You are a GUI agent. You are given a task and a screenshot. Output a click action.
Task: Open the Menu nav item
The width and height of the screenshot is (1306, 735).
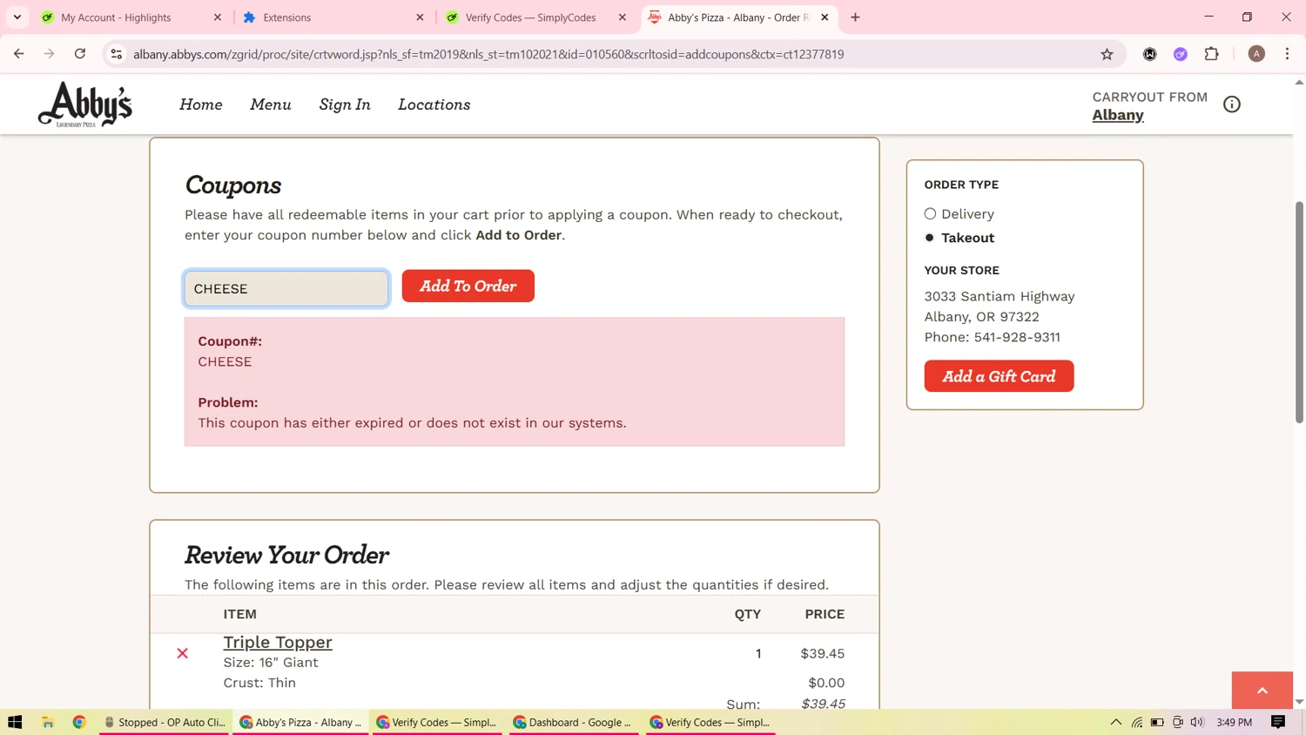271,105
